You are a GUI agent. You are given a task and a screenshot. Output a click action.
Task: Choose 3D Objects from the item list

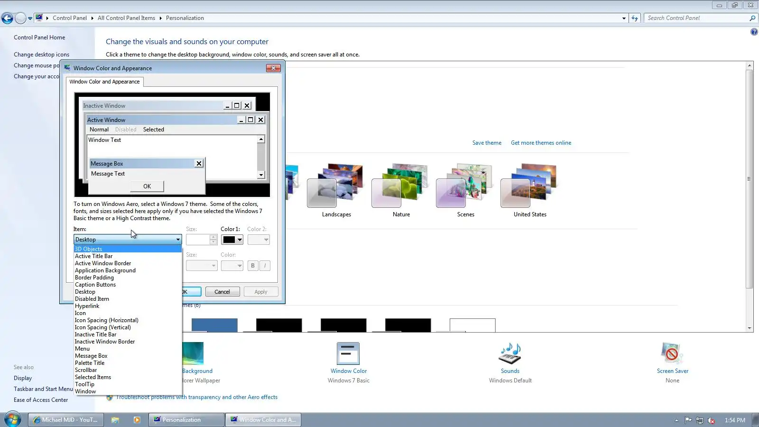(128, 249)
